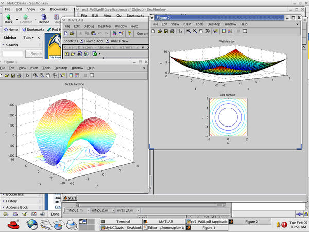The width and height of the screenshot is (309, 232).
Task: Print Figure 2 with the printer icon
Action: 172,31
